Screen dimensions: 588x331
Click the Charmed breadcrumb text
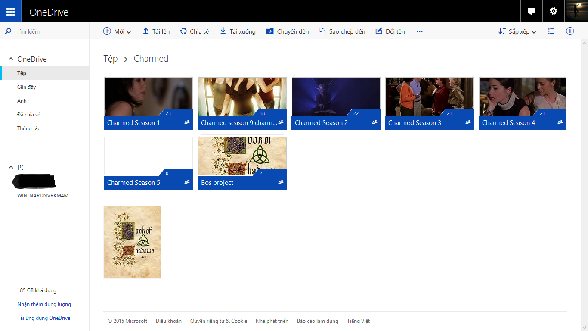tap(151, 59)
